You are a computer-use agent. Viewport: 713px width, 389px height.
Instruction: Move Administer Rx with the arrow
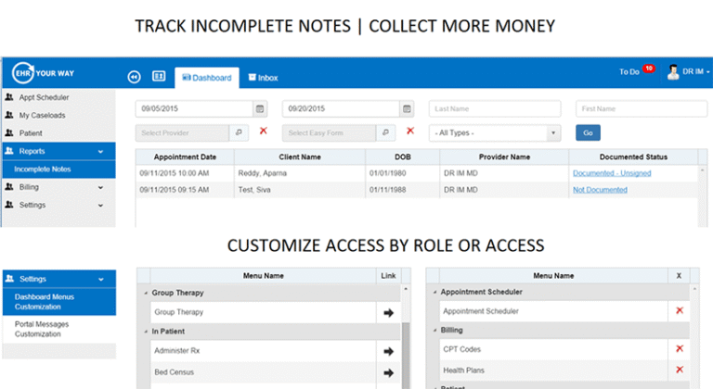388,351
